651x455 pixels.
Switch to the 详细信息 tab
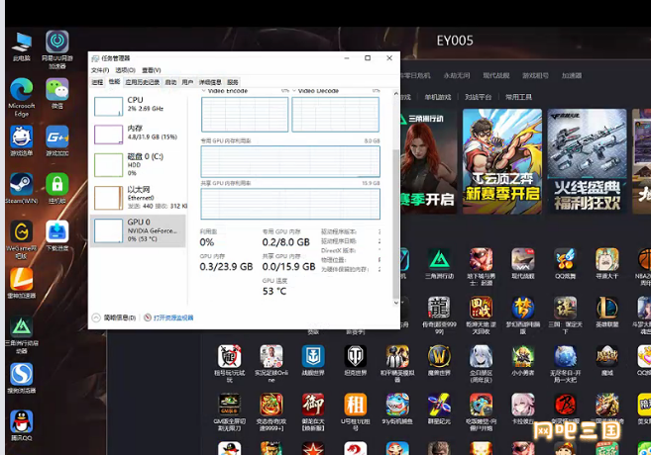tap(210, 82)
